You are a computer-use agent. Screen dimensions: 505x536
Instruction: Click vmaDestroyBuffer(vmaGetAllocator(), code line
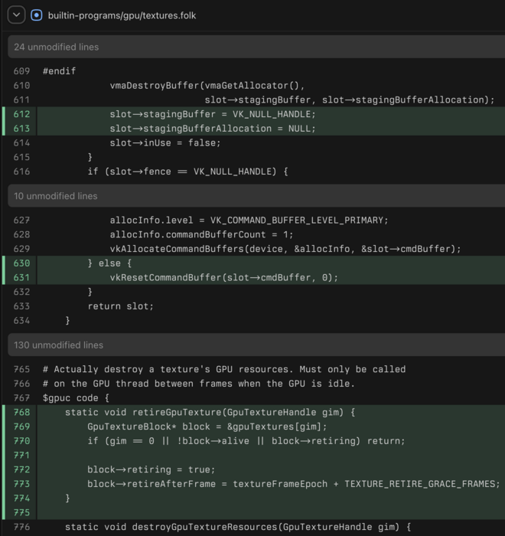coord(207,86)
